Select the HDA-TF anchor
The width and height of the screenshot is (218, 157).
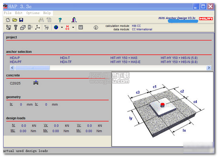pyautogui.click(x=66, y=62)
